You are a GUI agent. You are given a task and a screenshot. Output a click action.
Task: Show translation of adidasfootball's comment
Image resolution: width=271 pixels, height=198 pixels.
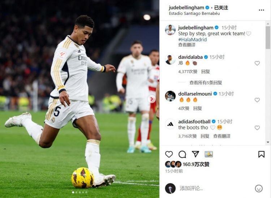click(222, 136)
